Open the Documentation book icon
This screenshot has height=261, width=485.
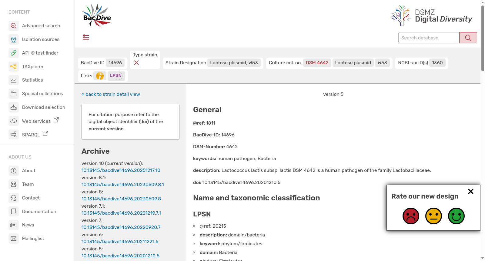point(14,211)
